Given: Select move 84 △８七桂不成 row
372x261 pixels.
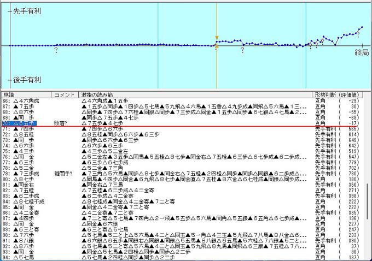Looking at the screenshot, I should (x=24, y=201).
